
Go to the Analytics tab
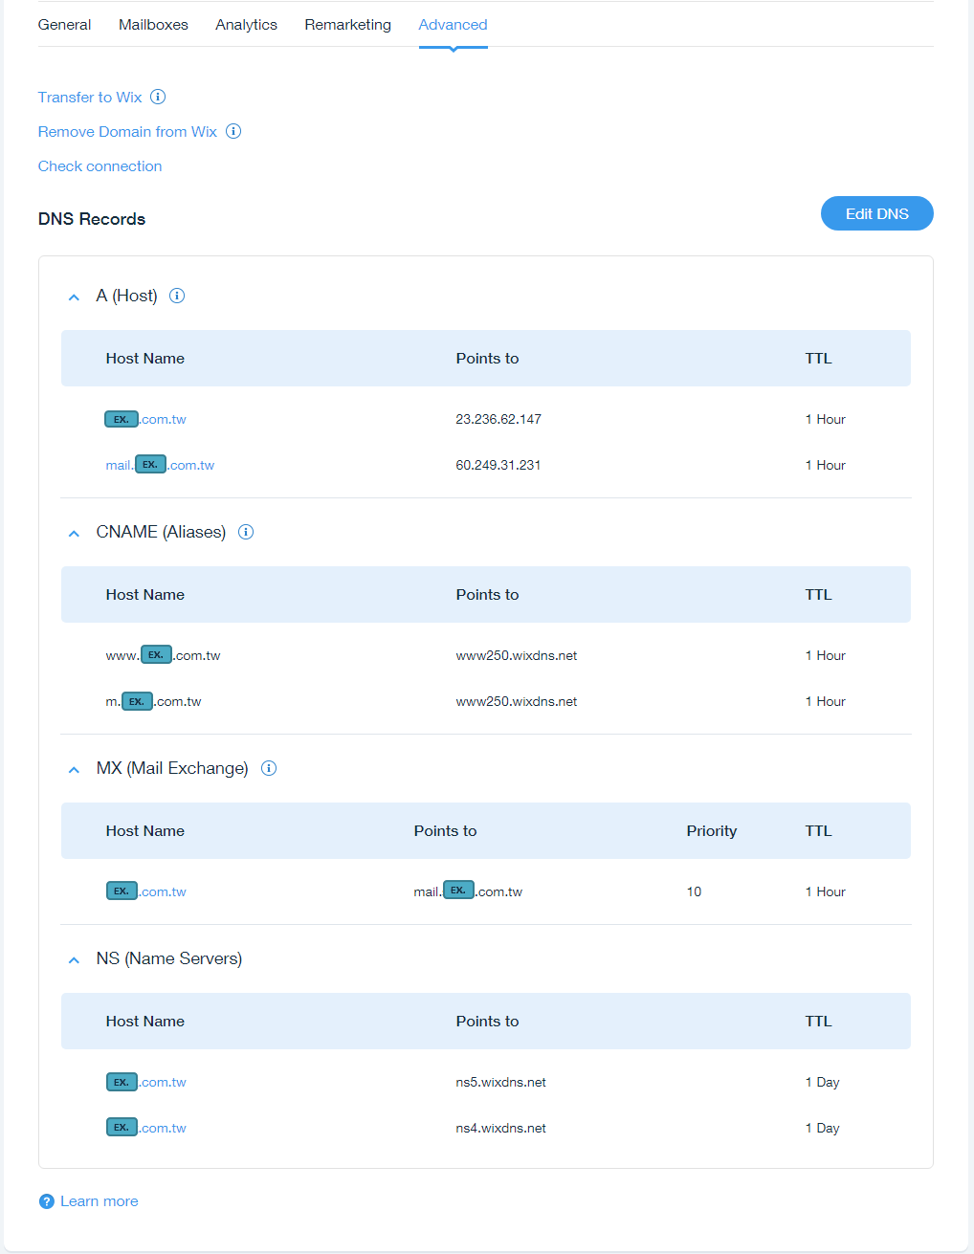246,25
